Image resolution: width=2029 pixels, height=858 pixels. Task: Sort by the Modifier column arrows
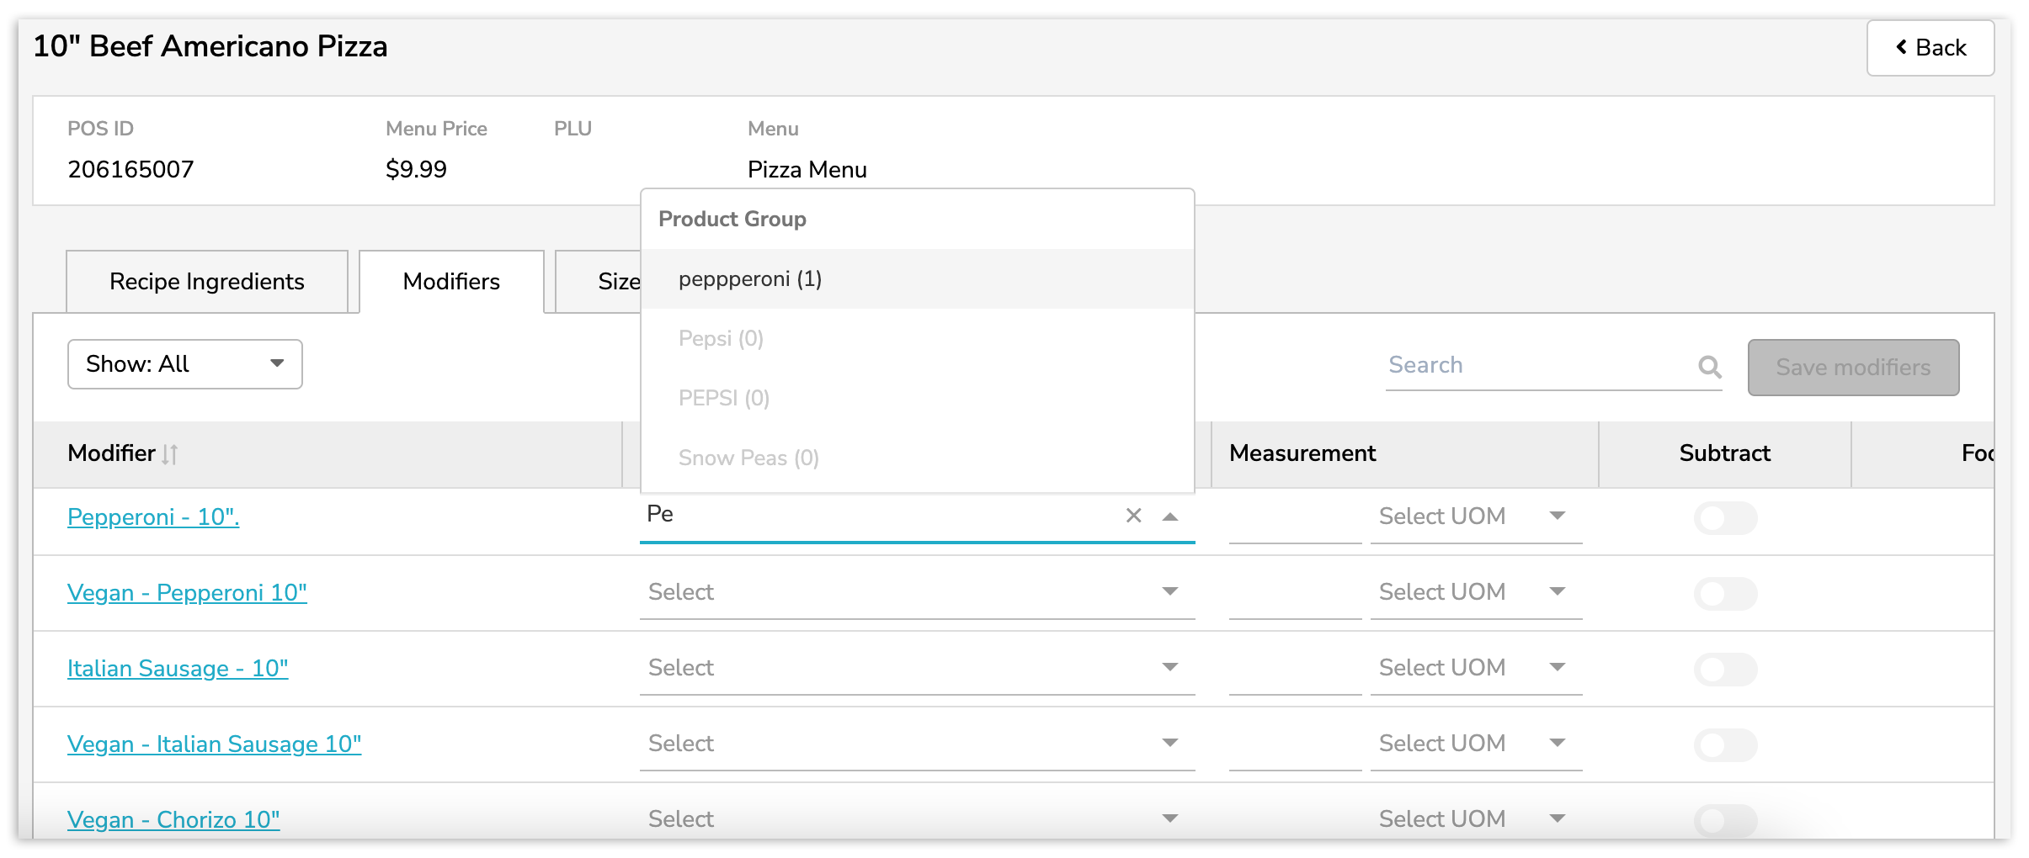pos(170,454)
